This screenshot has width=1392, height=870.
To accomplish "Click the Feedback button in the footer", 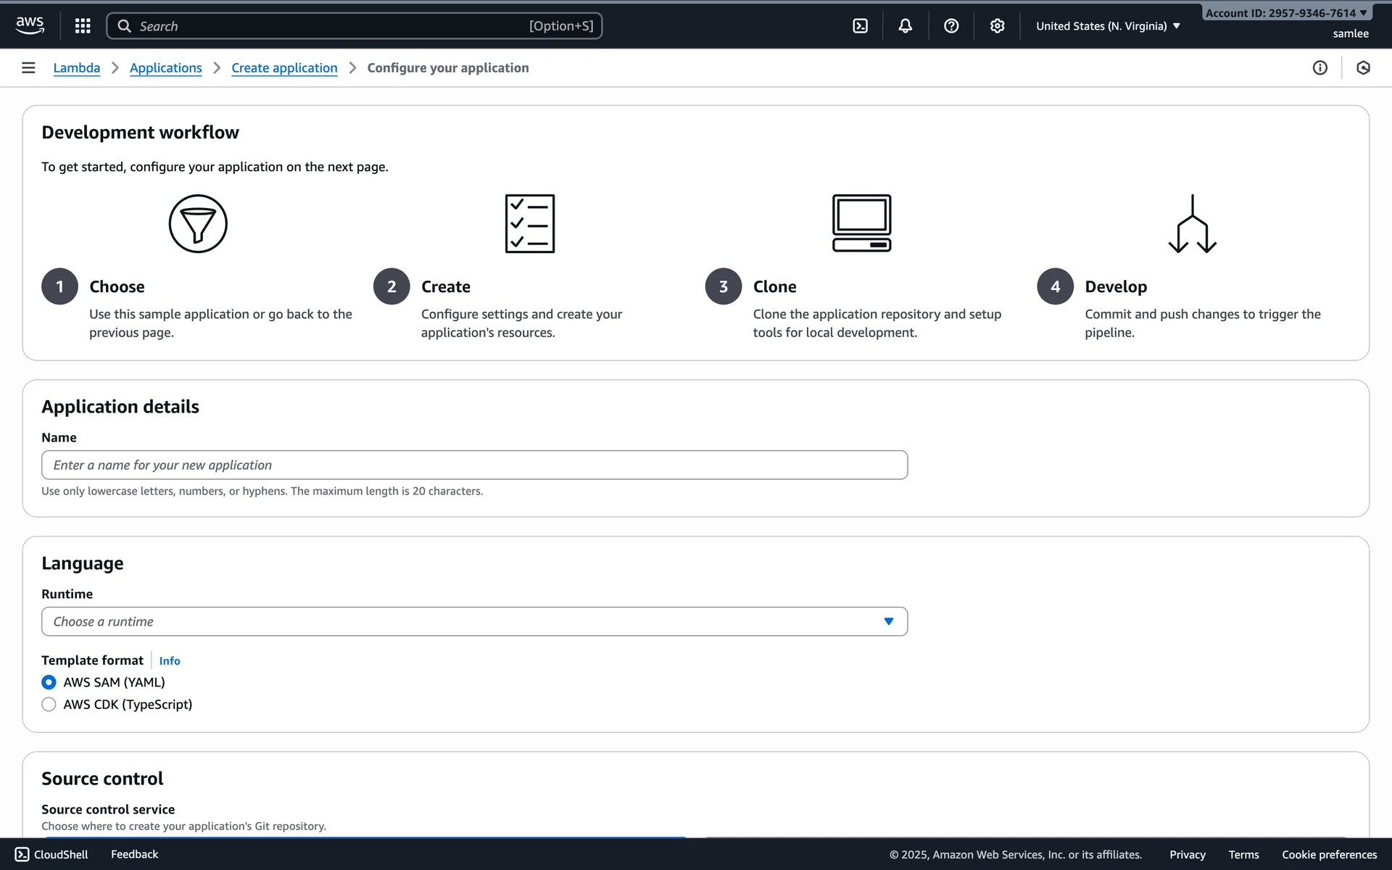I will [x=134, y=854].
